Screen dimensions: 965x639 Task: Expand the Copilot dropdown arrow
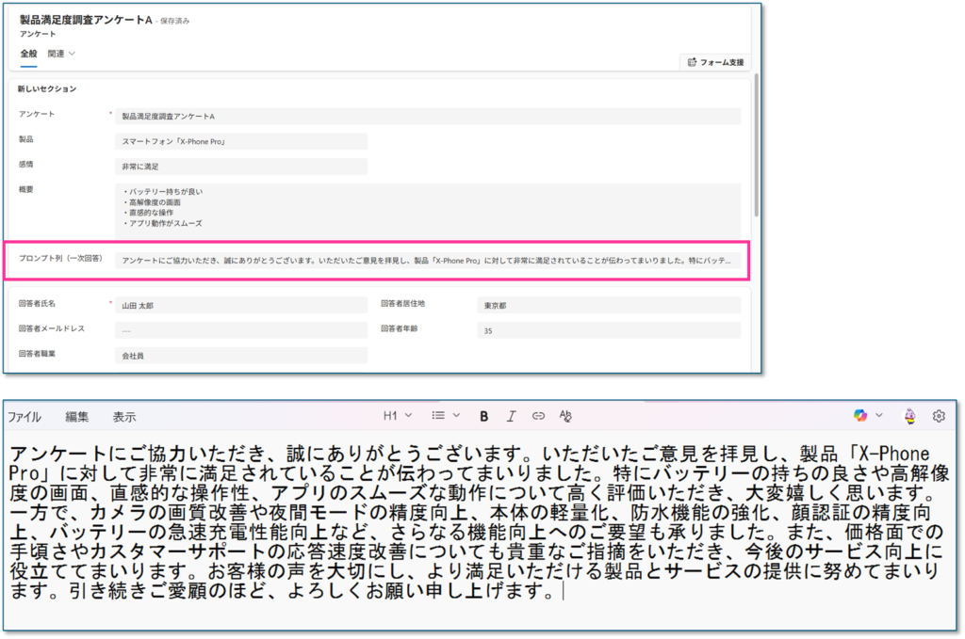point(879,415)
